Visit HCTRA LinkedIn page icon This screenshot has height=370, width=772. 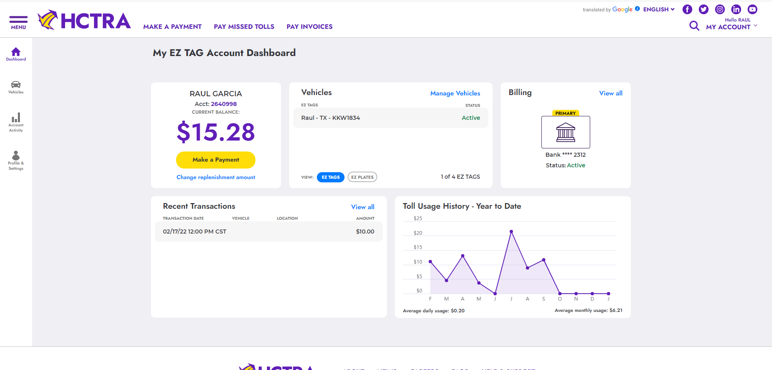[x=736, y=9]
